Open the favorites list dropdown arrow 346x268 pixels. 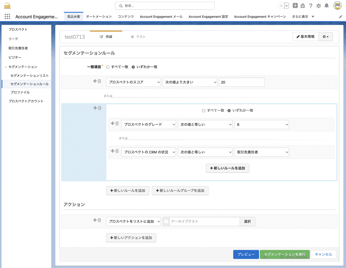pyautogui.click(x=286, y=6)
